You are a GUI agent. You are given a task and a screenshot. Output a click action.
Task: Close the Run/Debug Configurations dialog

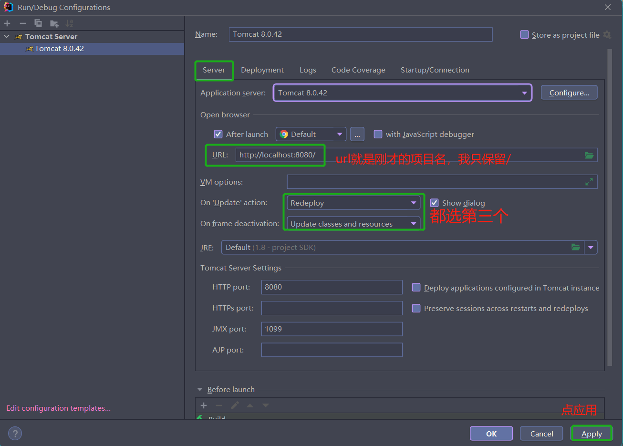pyautogui.click(x=608, y=7)
